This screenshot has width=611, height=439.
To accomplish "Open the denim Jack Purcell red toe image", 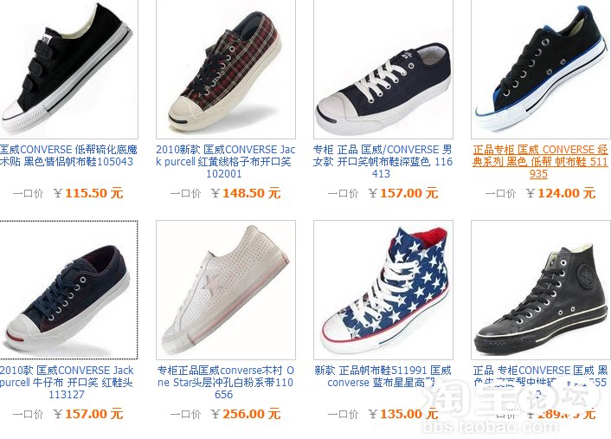I will pos(68,290).
